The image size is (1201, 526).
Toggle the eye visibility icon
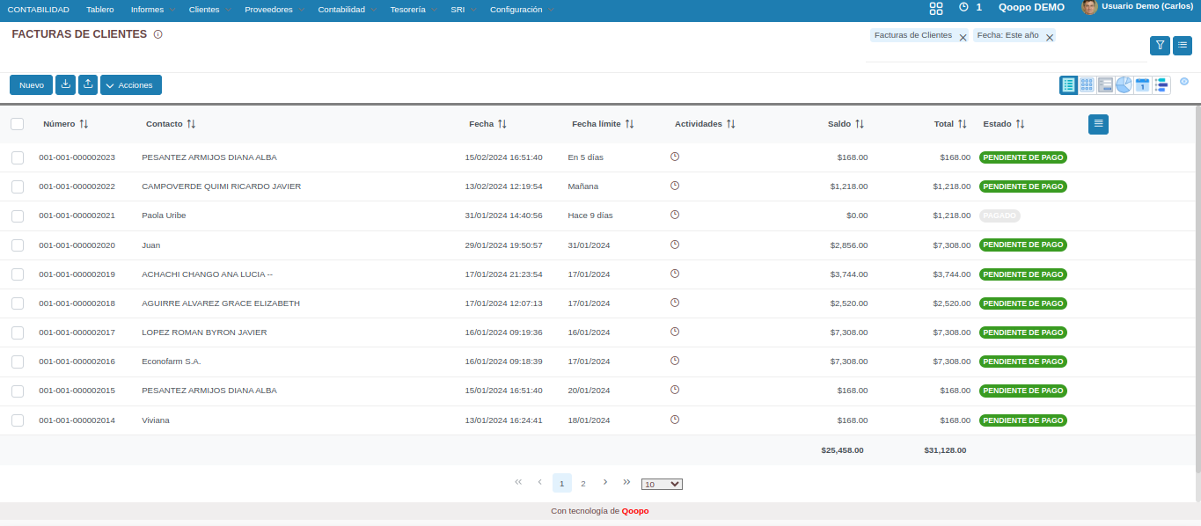point(1184,82)
